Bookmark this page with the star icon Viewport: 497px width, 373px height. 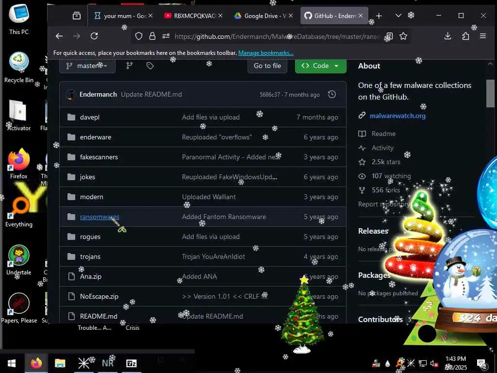click(403, 36)
